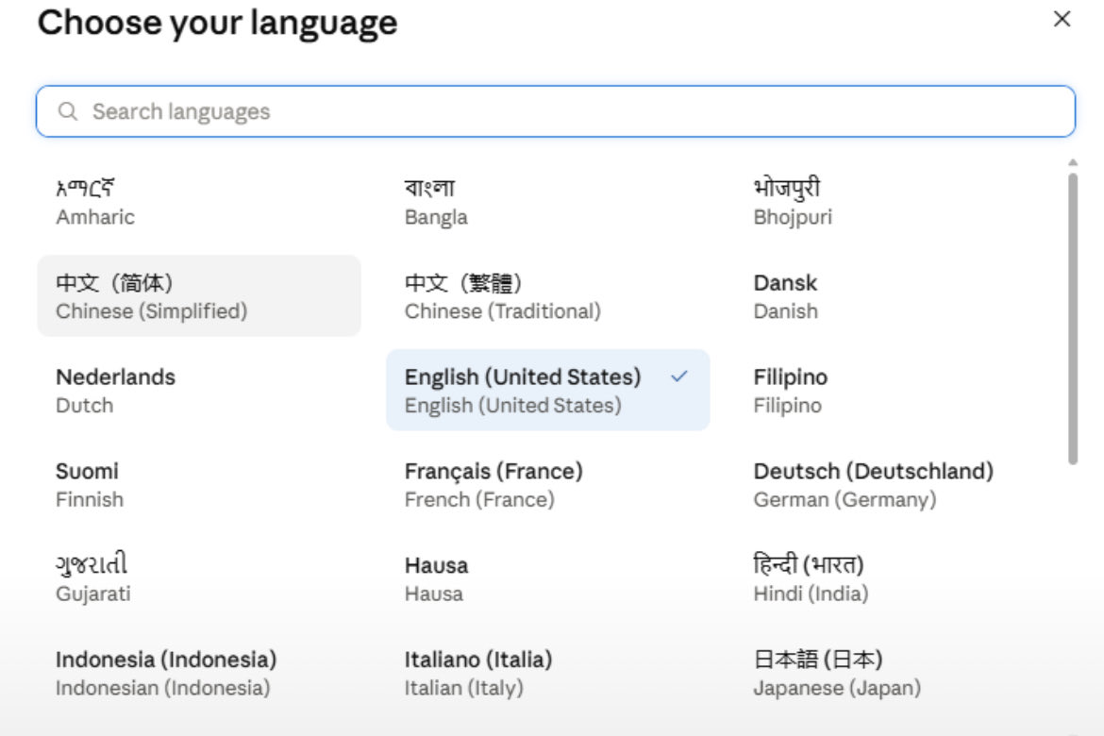Viewport: 1104px width, 736px height.
Task: Click the magnifier icon in search box
Action: point(68,111)
